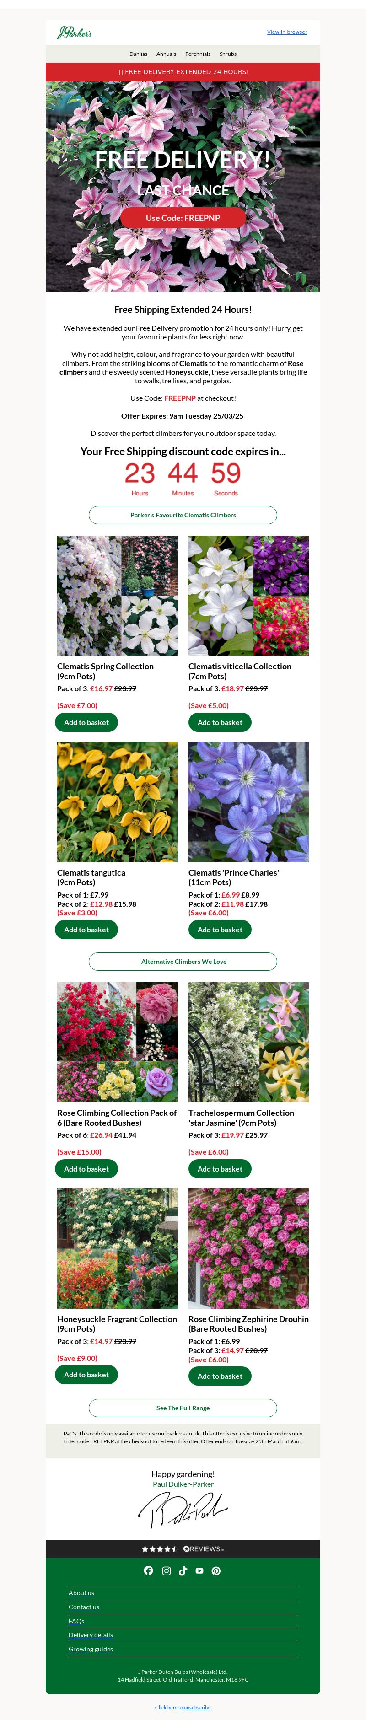Open See The Full Range button
The height and width of the screenshot is (1720, 366).
(x=183, y=1408)
